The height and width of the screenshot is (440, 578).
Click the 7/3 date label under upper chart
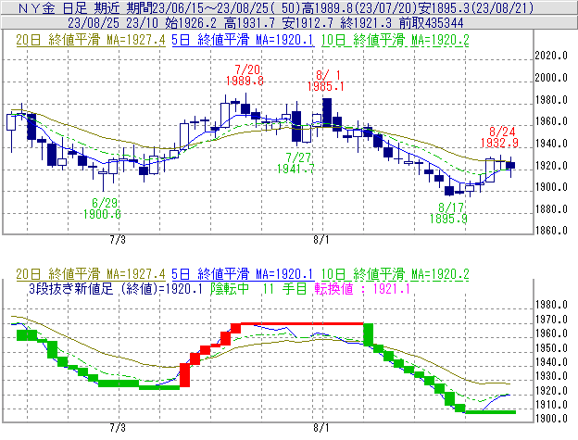click(x=118, y=240)
